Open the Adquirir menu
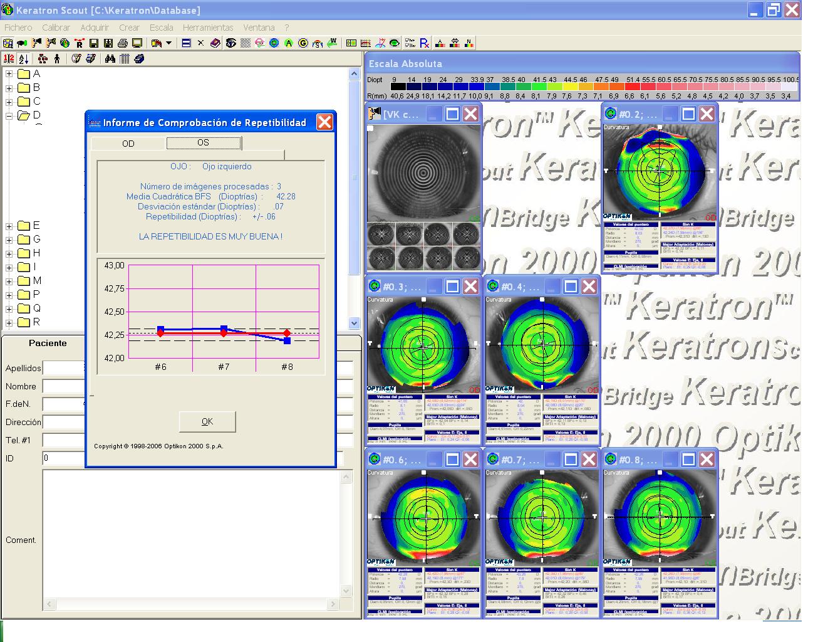This screenshot has width=818, height=642. (95, 28)
